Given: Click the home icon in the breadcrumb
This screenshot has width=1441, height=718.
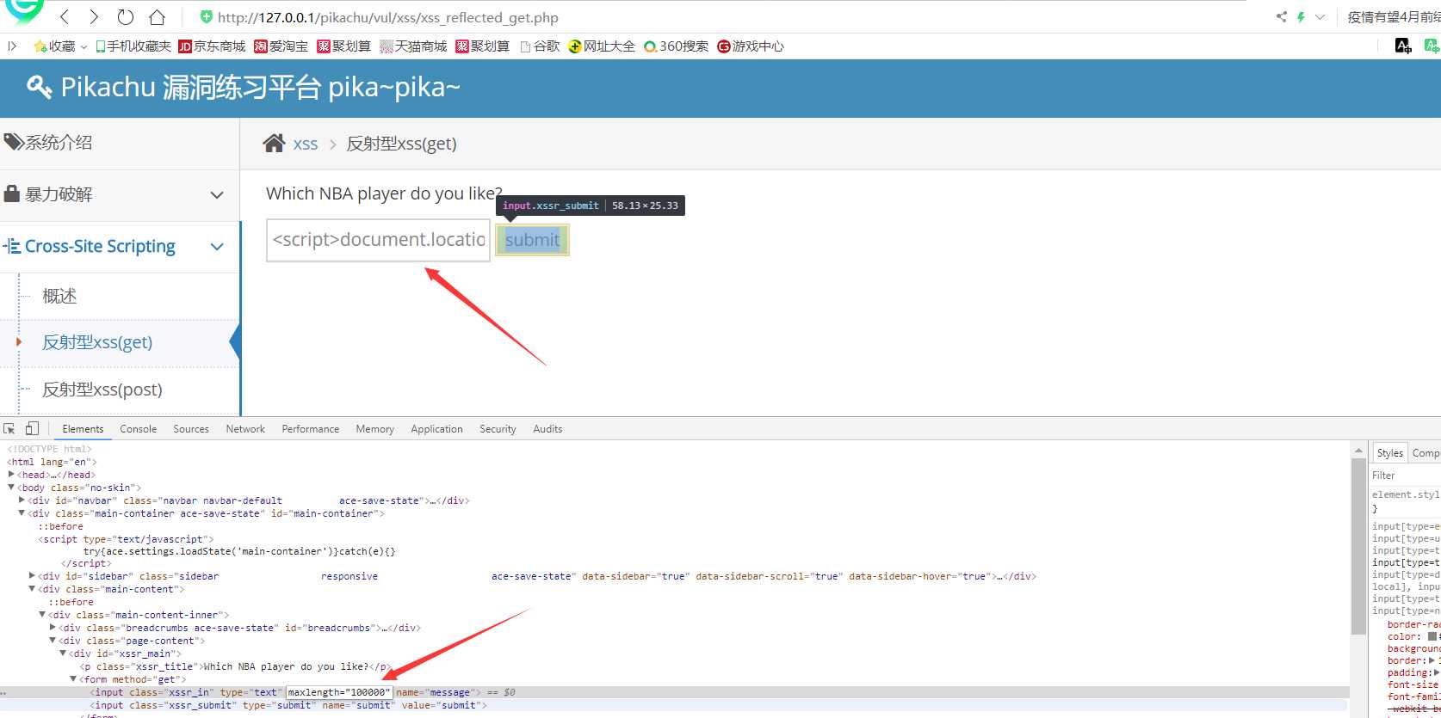Looking at the screenshot, I should pos(274,143).
